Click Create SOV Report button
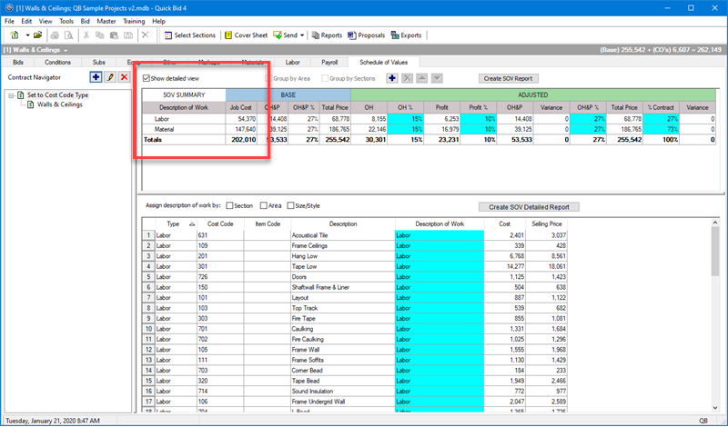 click(x=508, y=78)
